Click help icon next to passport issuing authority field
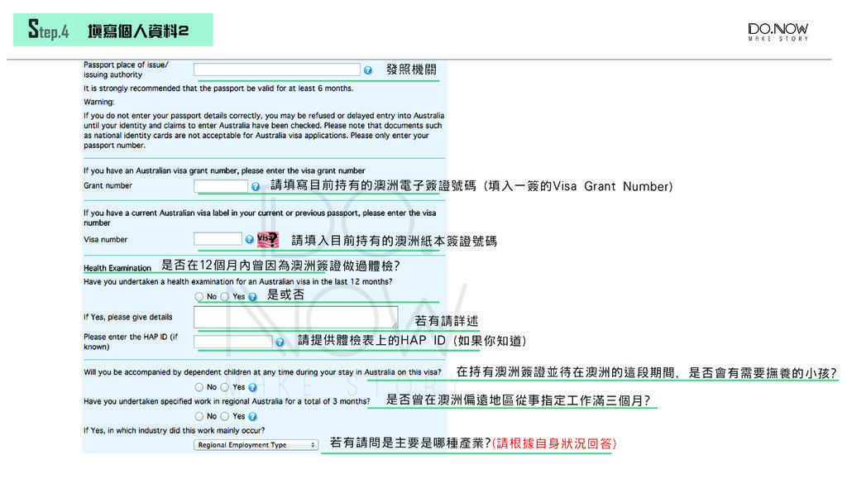 pyautogui.click(x=368, y=70)
